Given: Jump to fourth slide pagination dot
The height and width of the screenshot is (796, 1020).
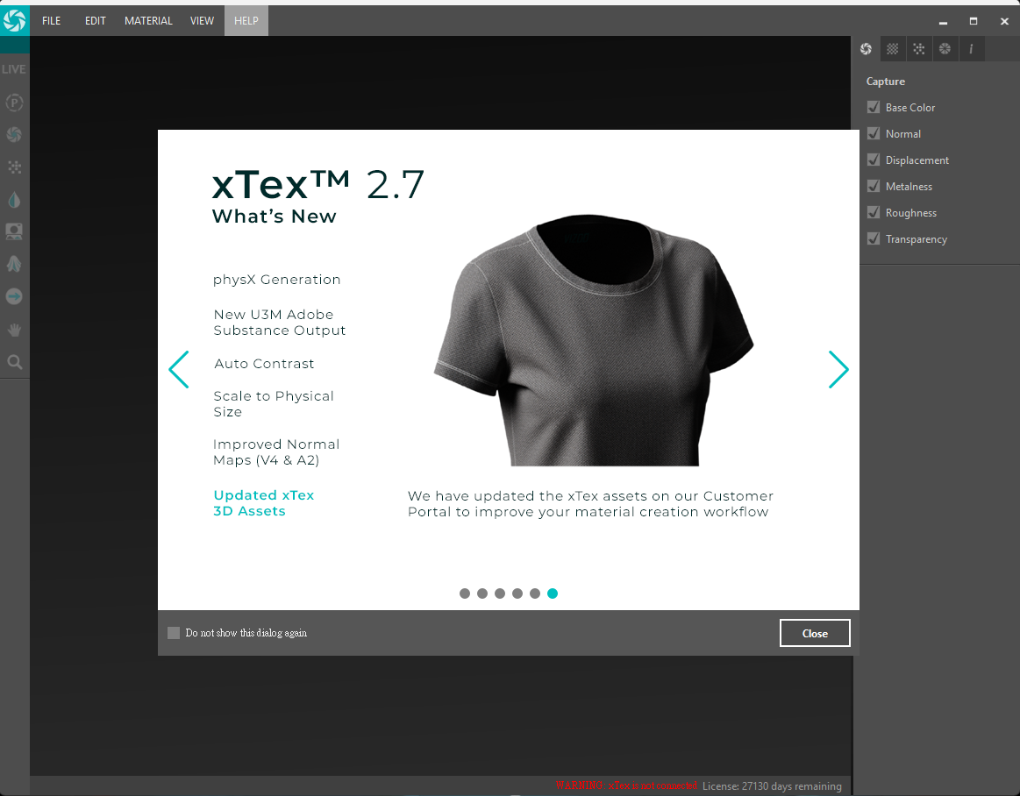Looking at the screenshot, I should pyautogui.click(x=517, y=593).
